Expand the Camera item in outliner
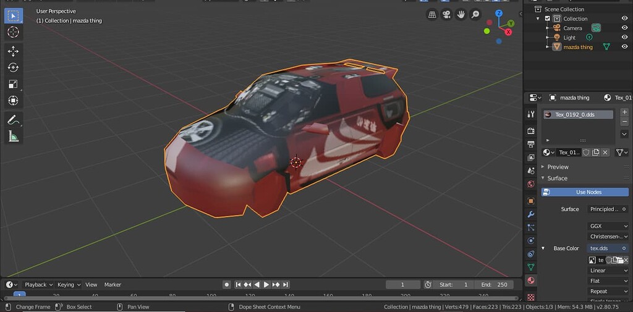The height and width of the screenshot is (312, 633). point(548,28)
